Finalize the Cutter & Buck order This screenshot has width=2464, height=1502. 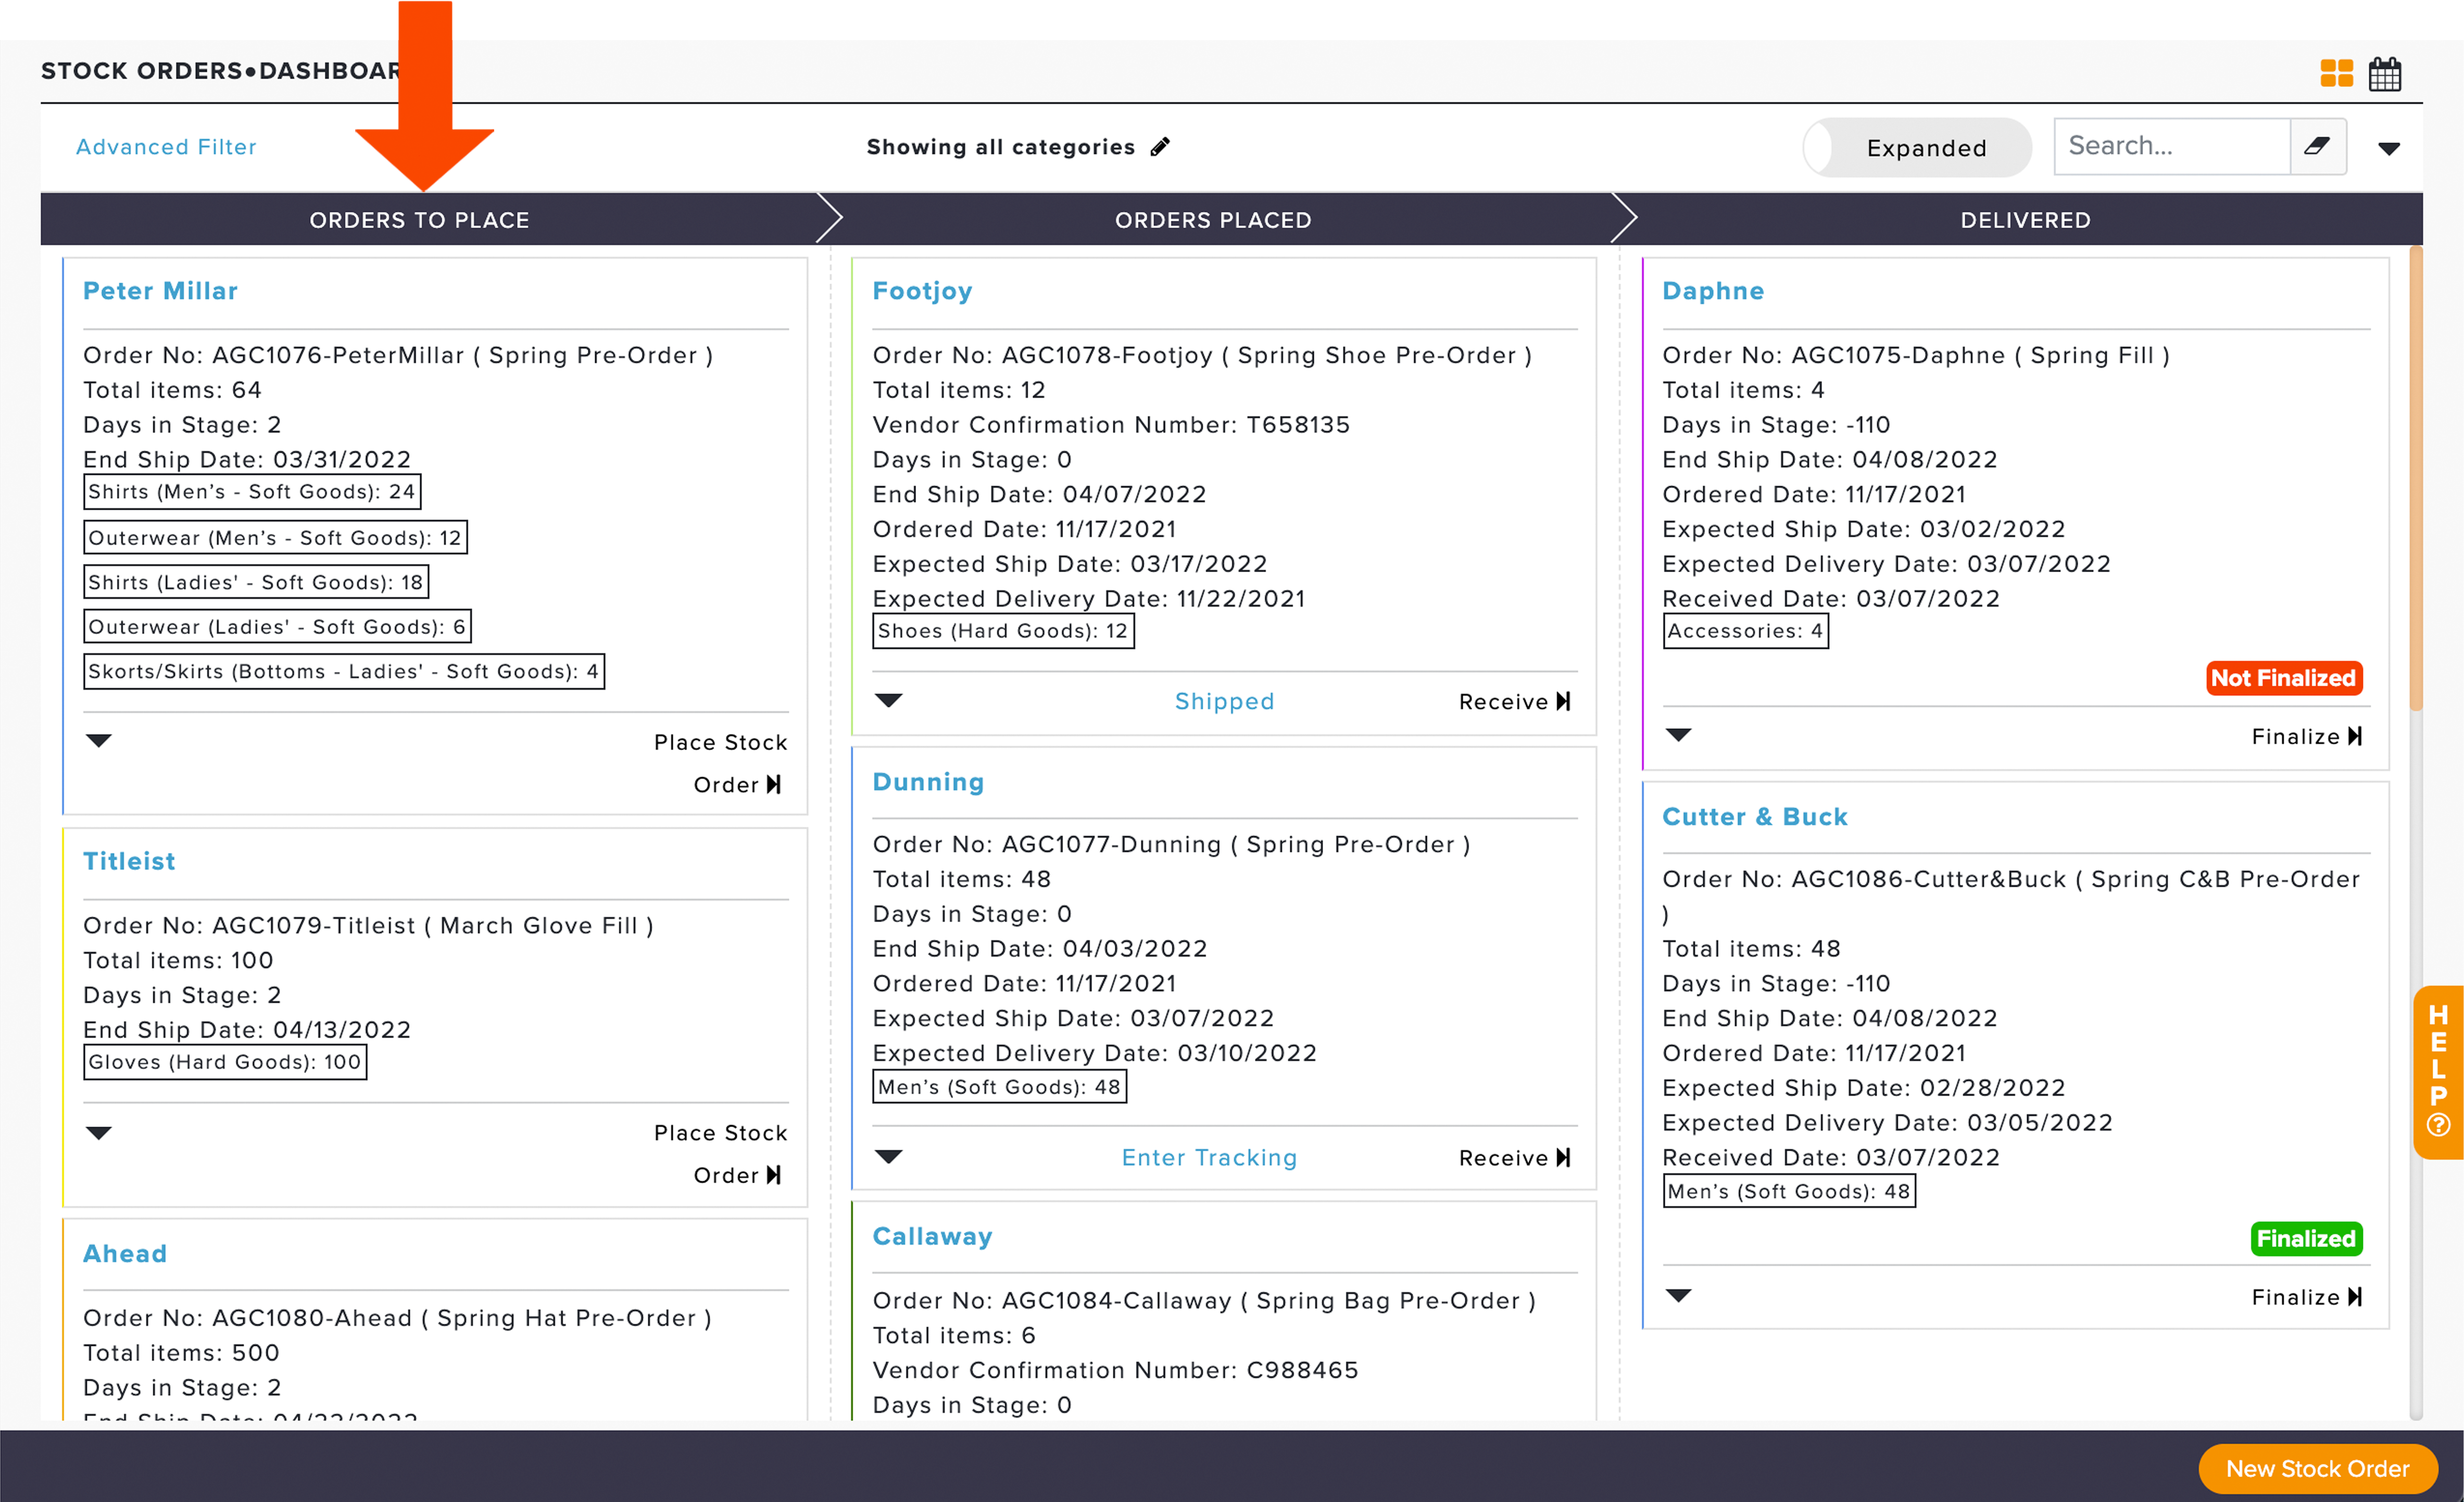coord(2307,1297)
